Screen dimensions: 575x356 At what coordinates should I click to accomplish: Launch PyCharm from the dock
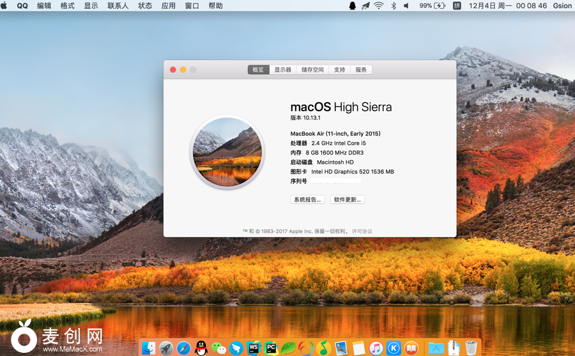click(271, 348)
